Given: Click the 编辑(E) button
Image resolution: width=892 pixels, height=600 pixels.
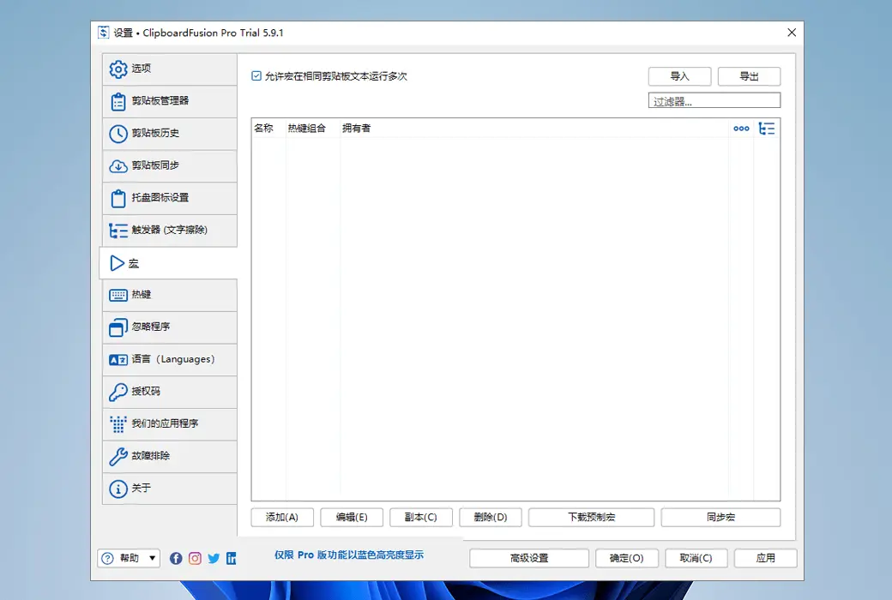Looking at the screenshot, I should click(x=352, y=518).
